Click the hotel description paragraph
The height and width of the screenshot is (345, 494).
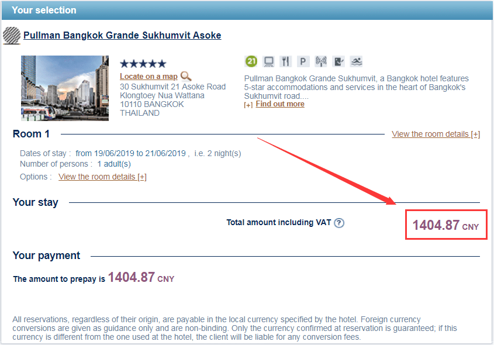click(x=356, y=87)
